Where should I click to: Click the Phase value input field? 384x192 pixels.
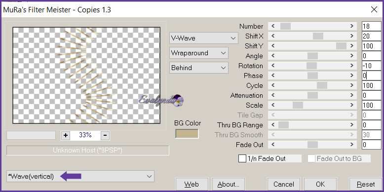click(x=372, y=76)
